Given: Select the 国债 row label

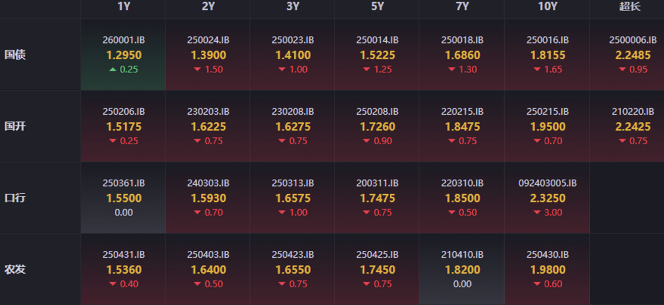Looking at the screenshot, I should pos(15,55).
